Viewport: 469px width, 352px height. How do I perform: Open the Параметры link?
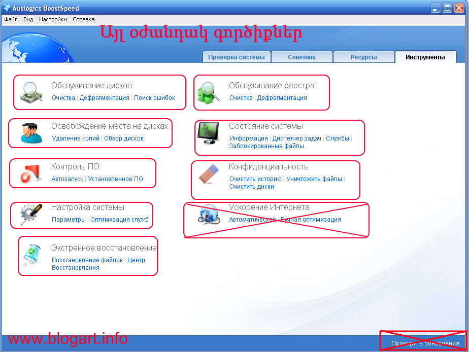pos(69,220)
